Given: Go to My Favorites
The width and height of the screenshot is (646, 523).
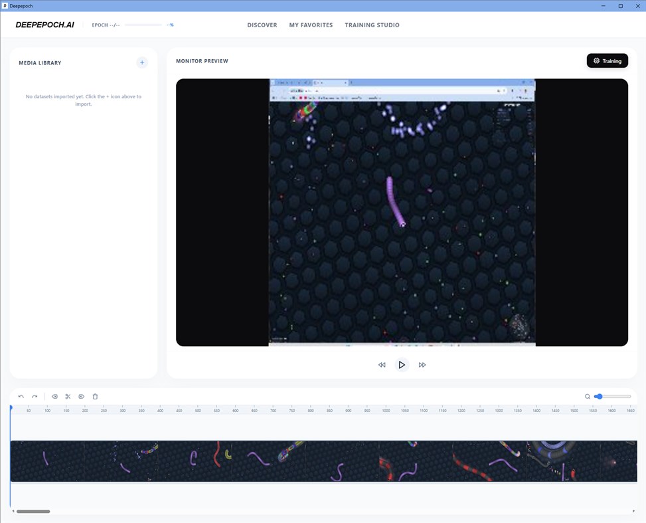Looking at the screenshot, I should click(x=311, y=25).
